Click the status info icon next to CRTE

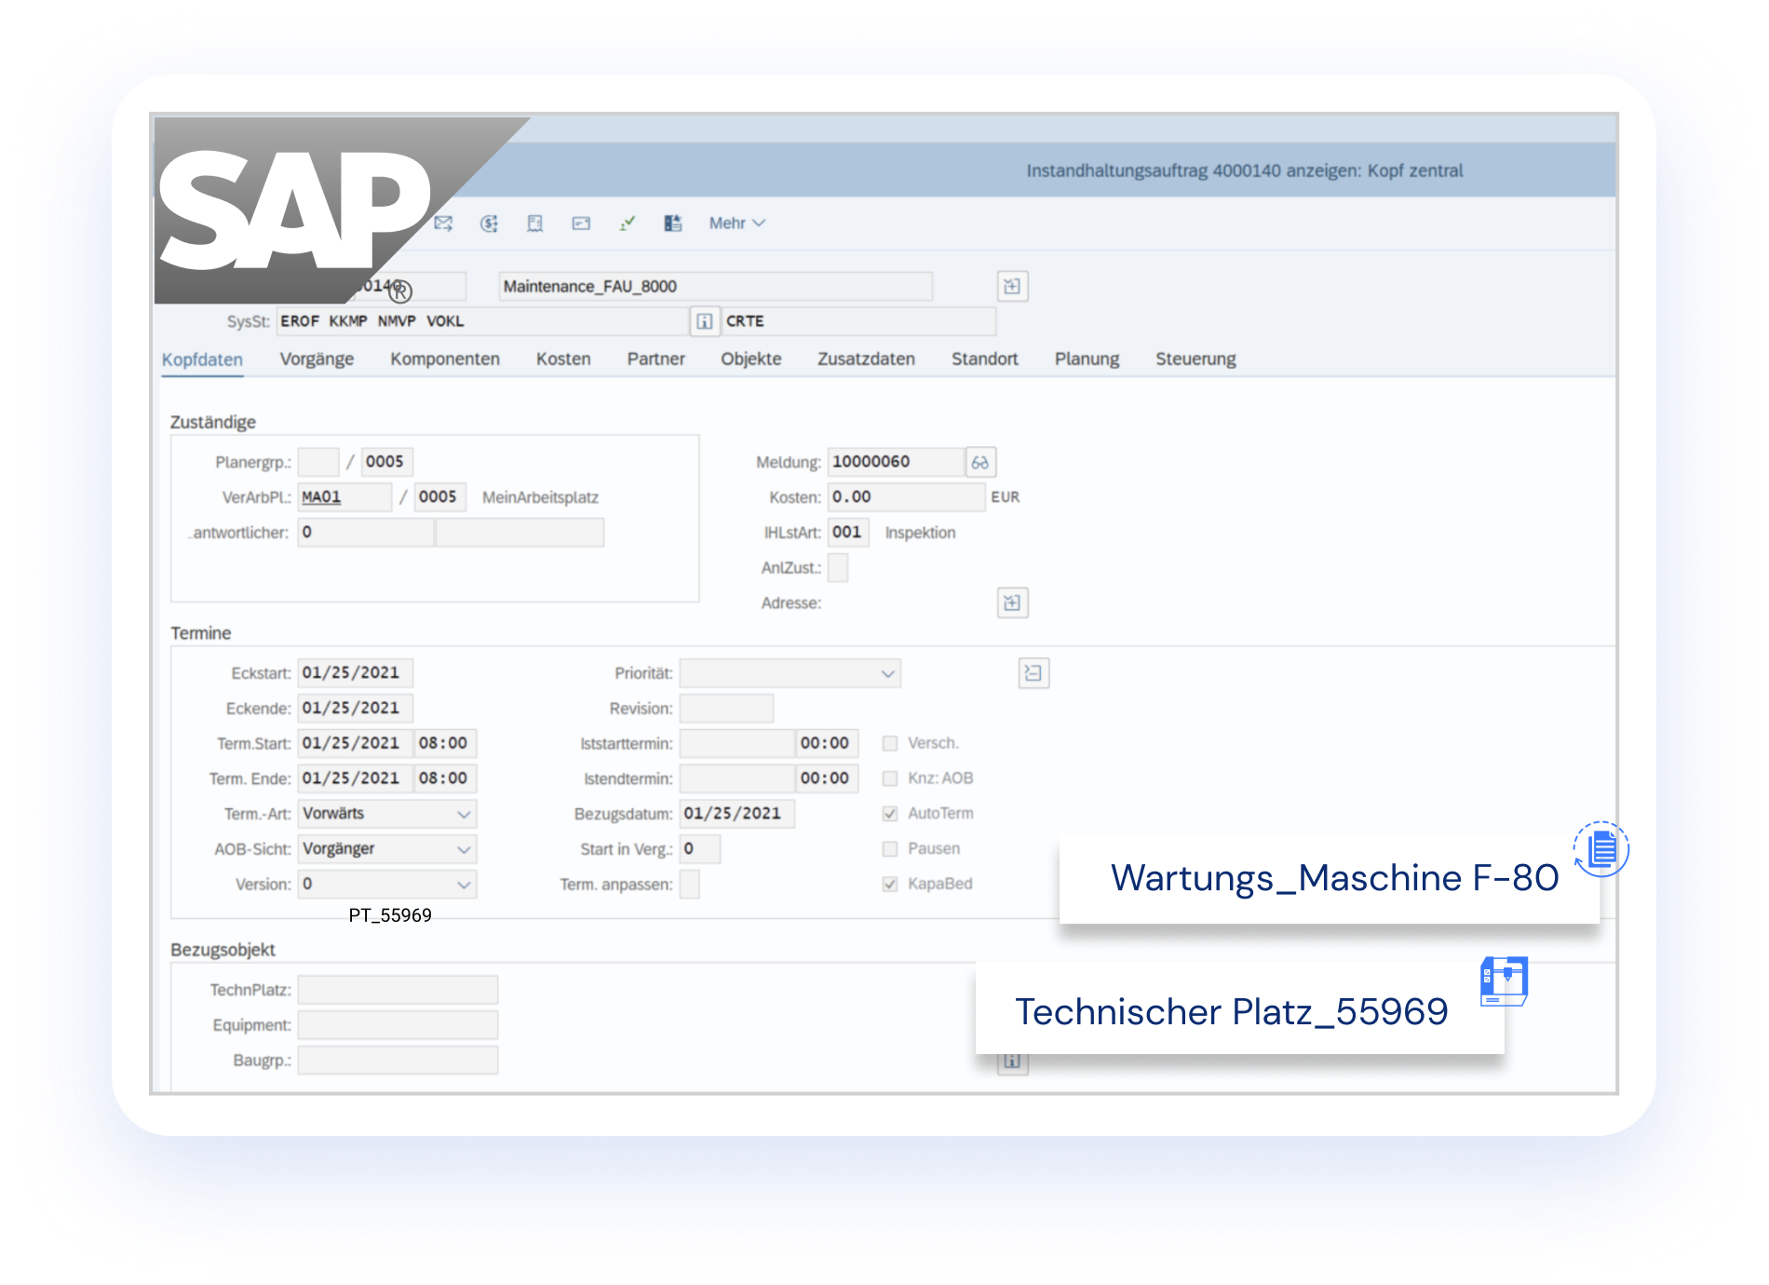[705, 321]
